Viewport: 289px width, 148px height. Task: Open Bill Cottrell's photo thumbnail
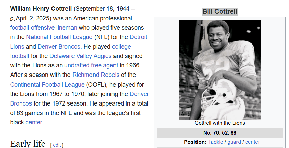coord(220,70)
